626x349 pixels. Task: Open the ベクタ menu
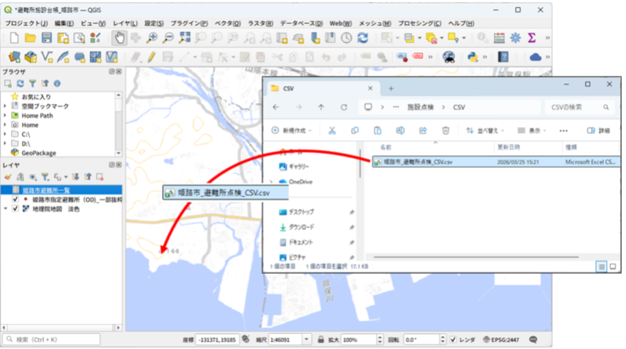pos(227,24)
